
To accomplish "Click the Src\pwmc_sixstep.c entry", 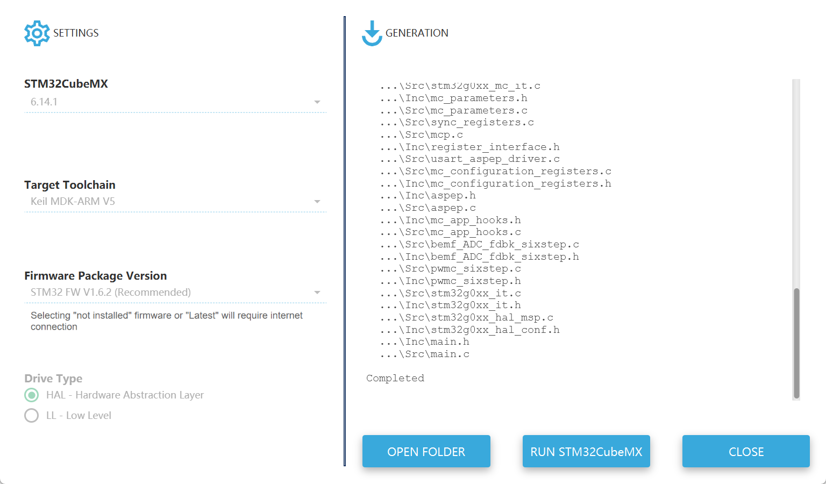I will coord(450,269).
